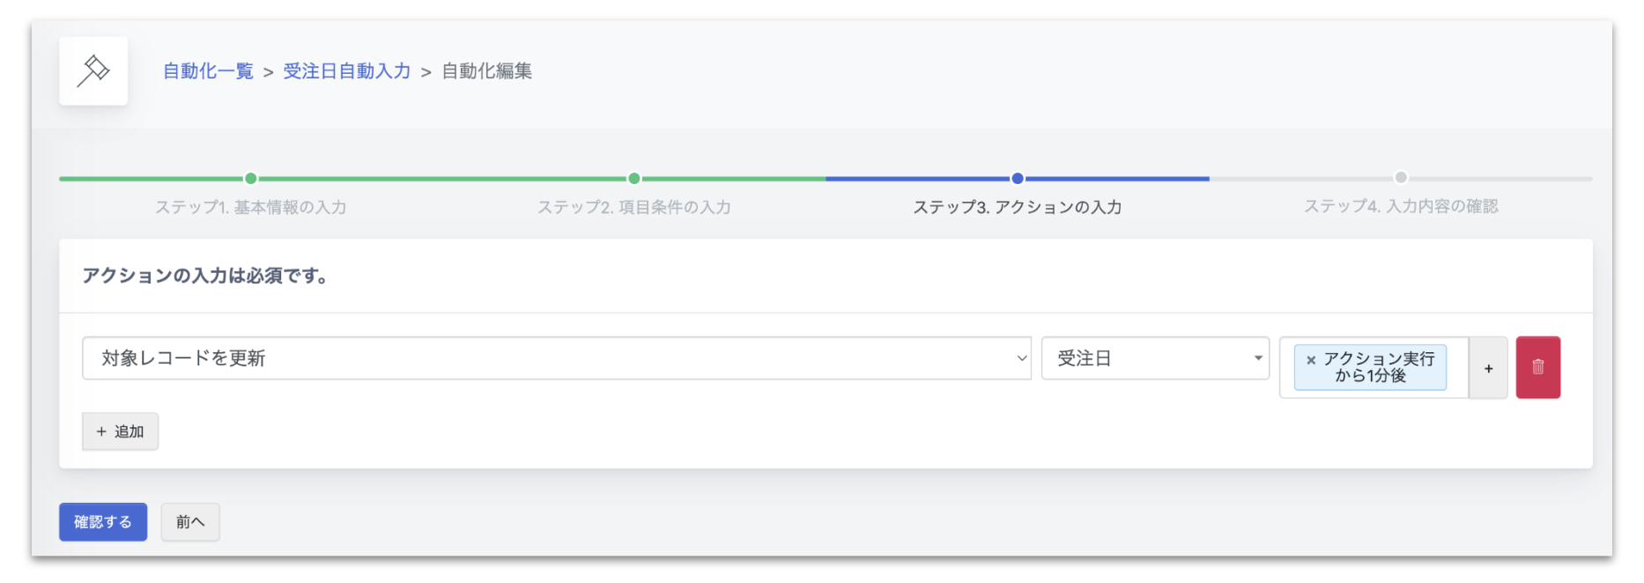Click the 確認する button
The image size is (1644, 583).
tap(103, 522)
